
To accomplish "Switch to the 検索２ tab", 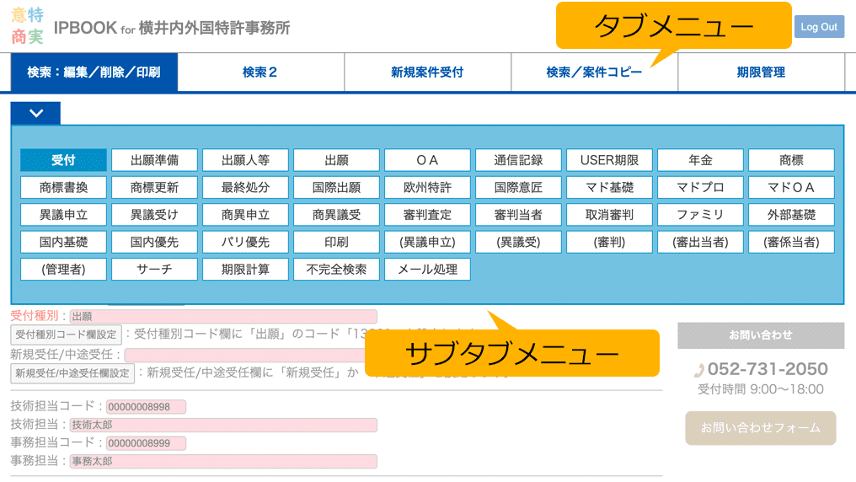I will 260,72.
